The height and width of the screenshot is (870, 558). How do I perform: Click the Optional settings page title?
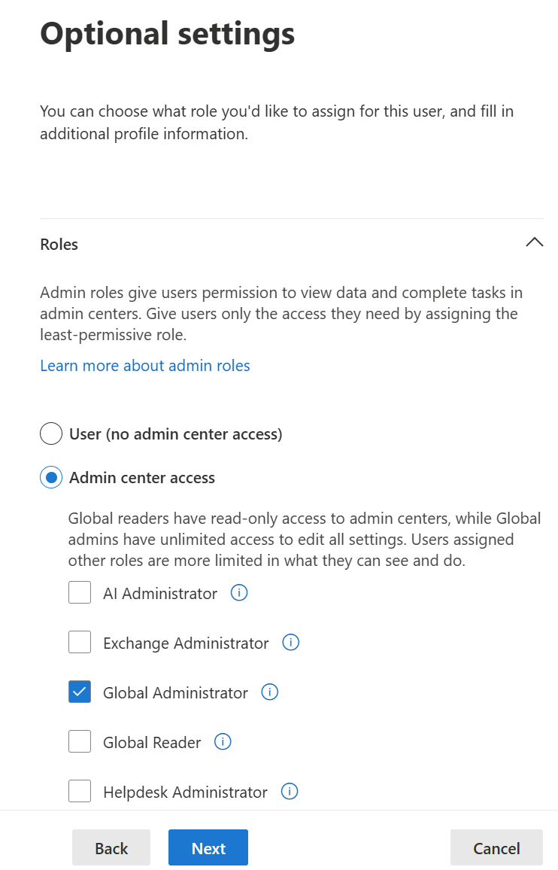(x=167, y=34)
